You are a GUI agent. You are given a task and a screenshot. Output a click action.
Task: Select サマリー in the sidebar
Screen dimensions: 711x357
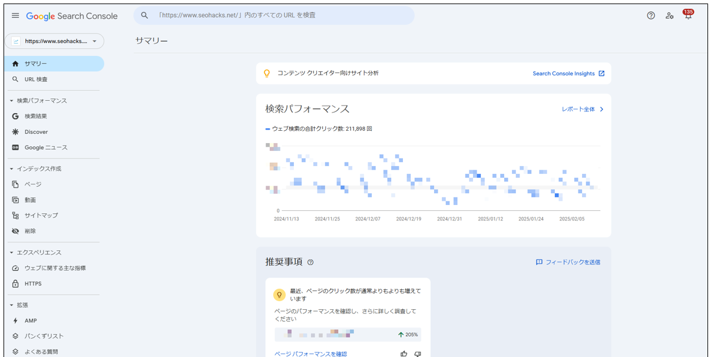click(53, 64)
